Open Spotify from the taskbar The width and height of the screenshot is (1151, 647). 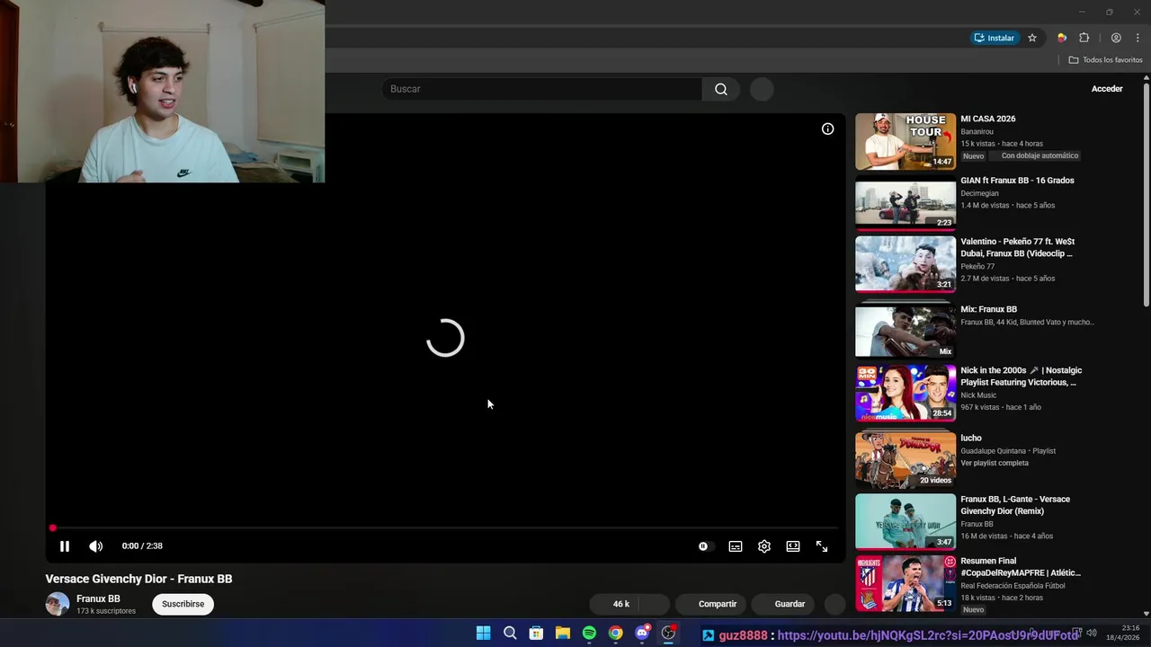tap(589, 634)
